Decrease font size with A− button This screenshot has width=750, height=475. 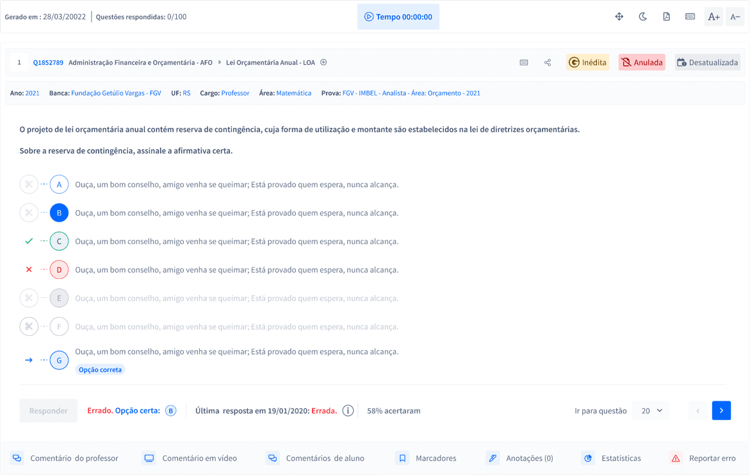[x=735, y=17]
